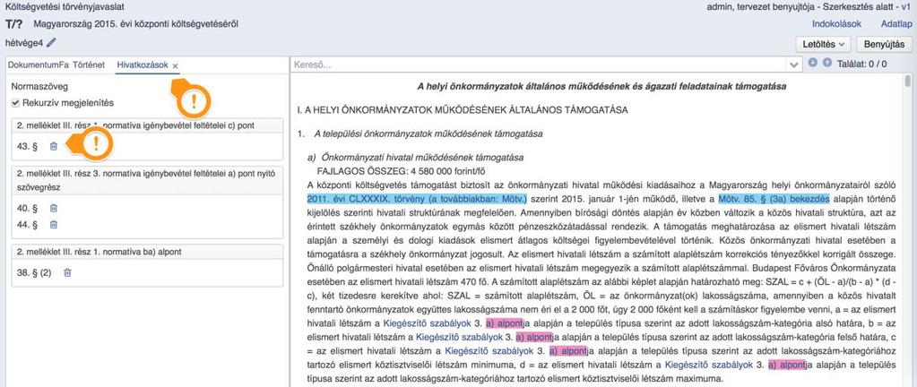Viewport: 917px width, 387px height.
Task: Click the '1. normatíva ba) alpont' card header
Action: [147, 252]
